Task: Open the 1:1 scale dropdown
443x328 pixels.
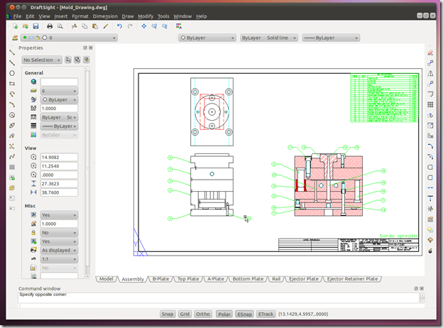Action: (59, 259)
